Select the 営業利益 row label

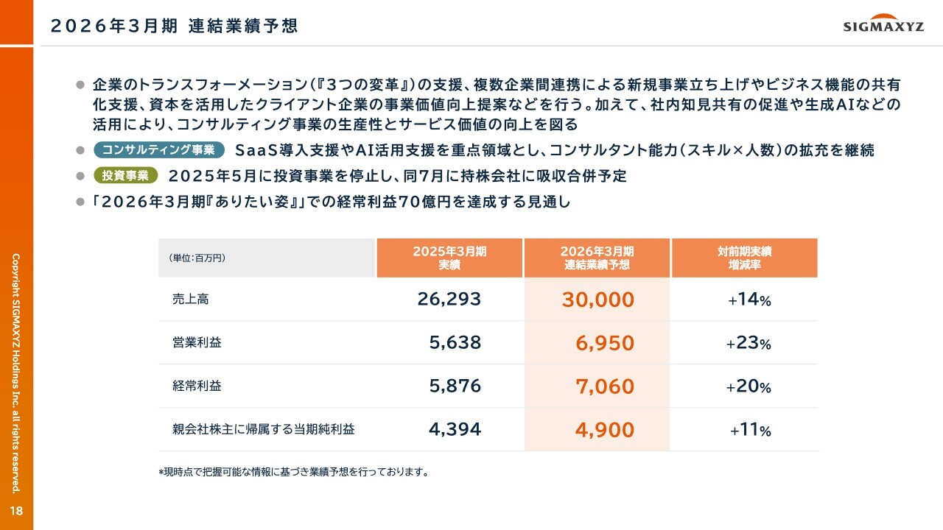[x=197, y=342]
